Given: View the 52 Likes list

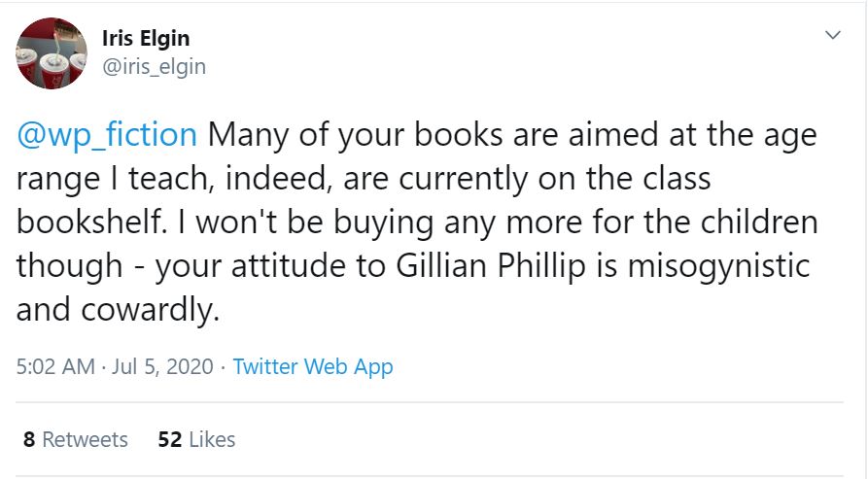Looking at the screenshot, I should click(196, 439).
